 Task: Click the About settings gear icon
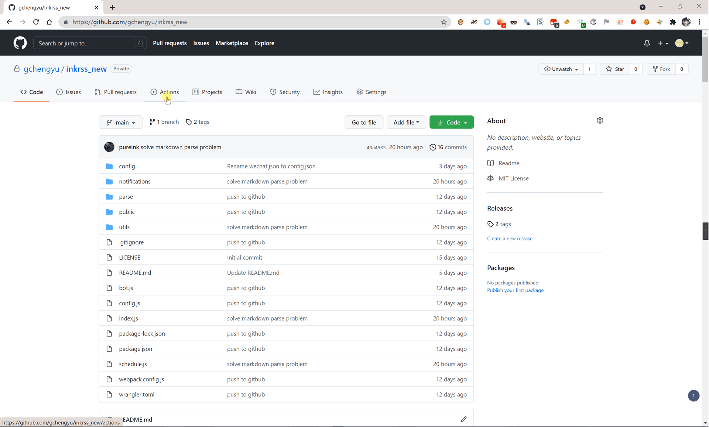pyautogui.click(x=600, y=120)
